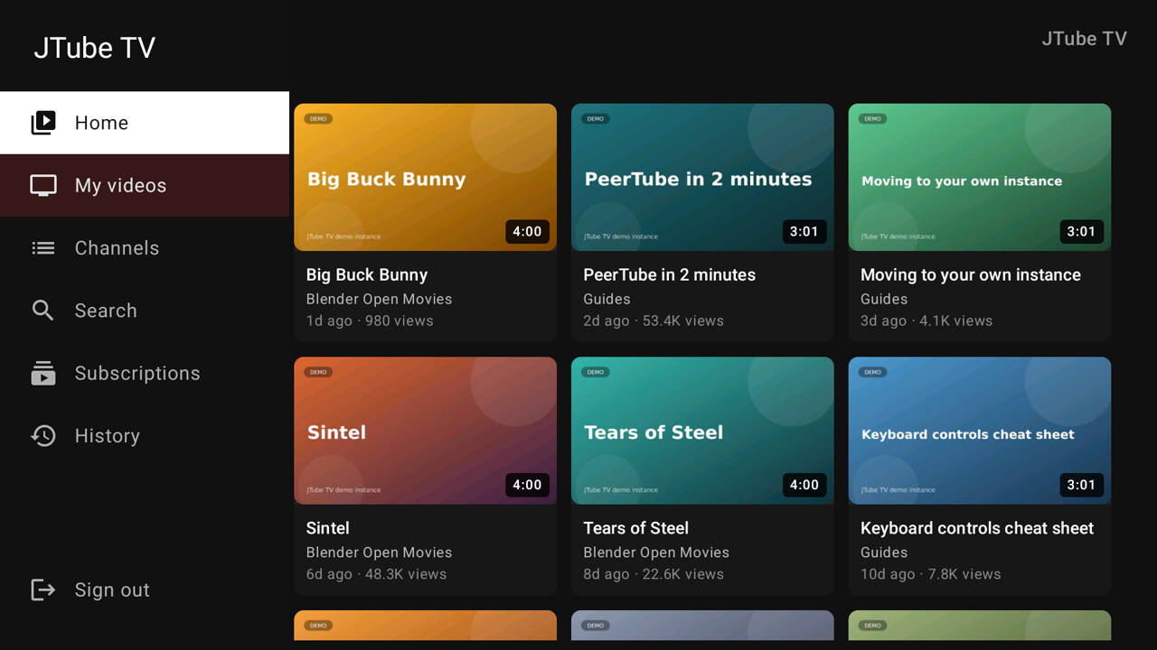Viewport: 1157px width, 650px height.
Task: Open Moving to your own instance thumbnail
Action: 980,177
